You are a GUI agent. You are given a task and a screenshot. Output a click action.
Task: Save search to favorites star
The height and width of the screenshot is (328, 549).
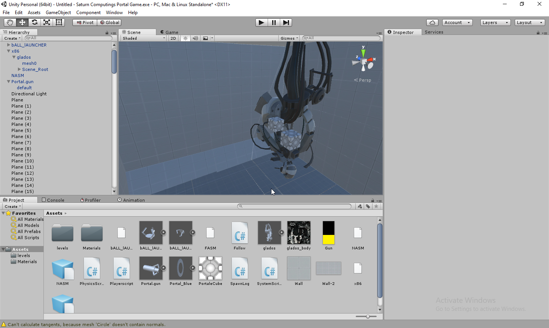tap(376, 206)
